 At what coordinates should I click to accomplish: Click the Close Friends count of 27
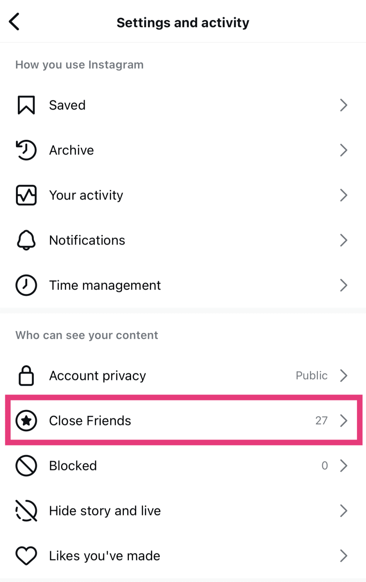tap(322, 421)
